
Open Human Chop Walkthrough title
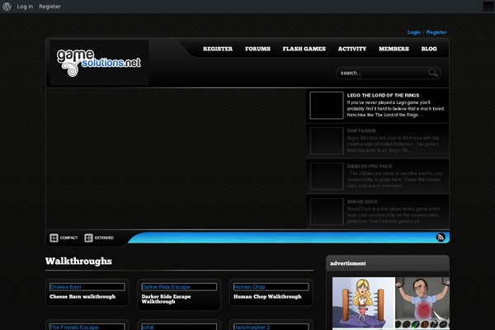pyautogui.click(x=267, y=296)
